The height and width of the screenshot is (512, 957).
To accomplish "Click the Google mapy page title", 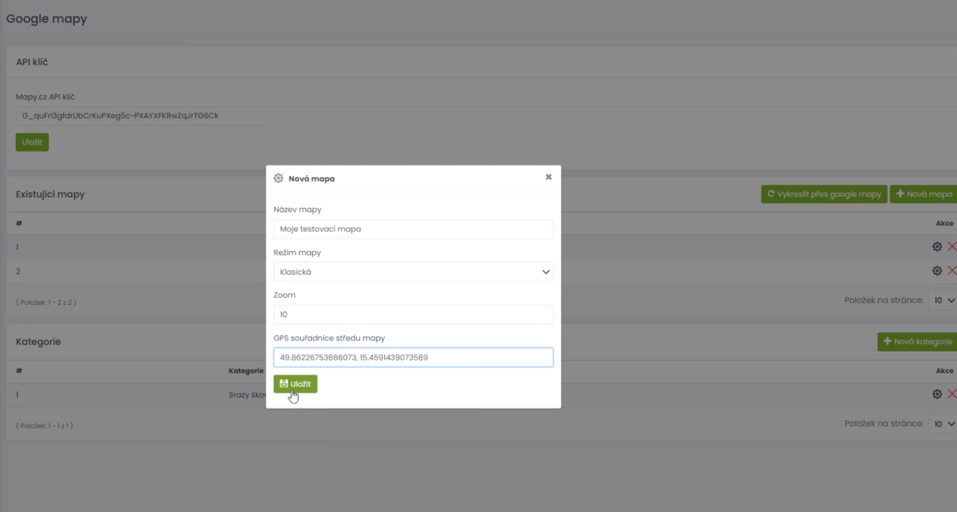I will coord(46,19).
